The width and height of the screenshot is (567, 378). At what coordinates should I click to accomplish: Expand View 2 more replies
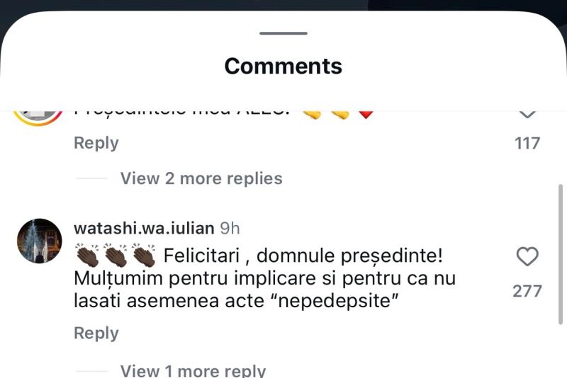click(201, 178)
